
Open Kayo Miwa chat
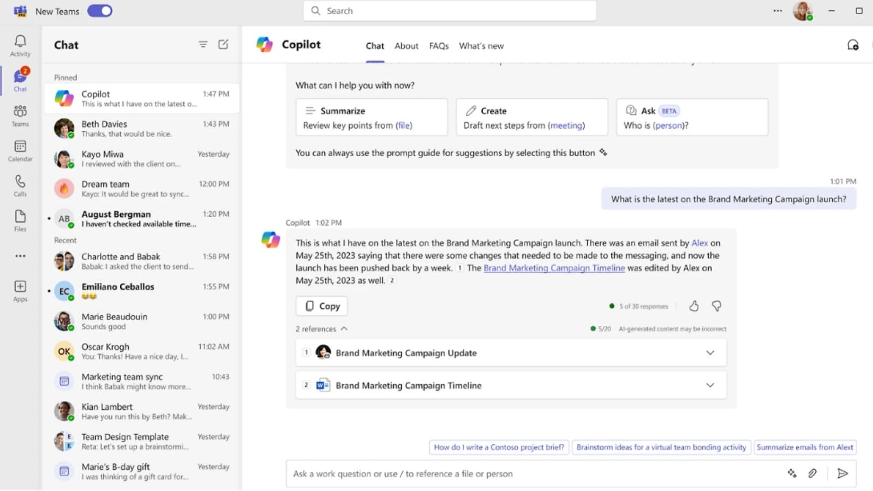tap(142, 159)
